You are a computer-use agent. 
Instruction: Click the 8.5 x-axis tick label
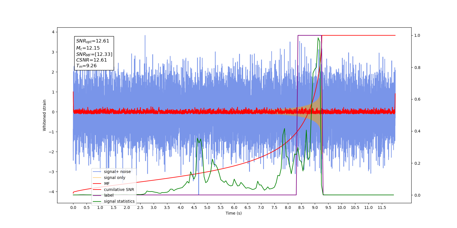(x=301, y=207)
